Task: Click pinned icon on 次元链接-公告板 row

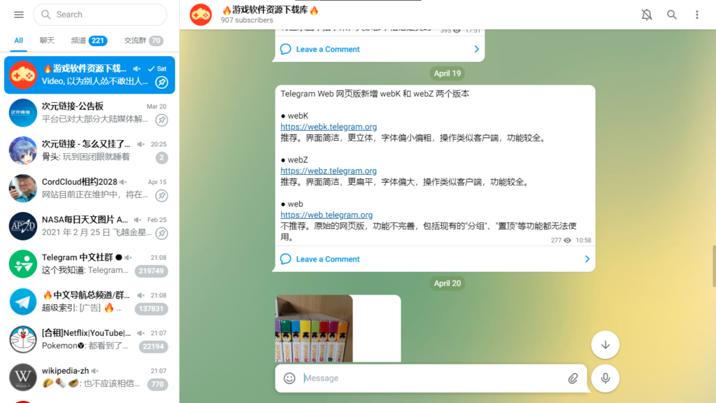Action: (162, 120)
